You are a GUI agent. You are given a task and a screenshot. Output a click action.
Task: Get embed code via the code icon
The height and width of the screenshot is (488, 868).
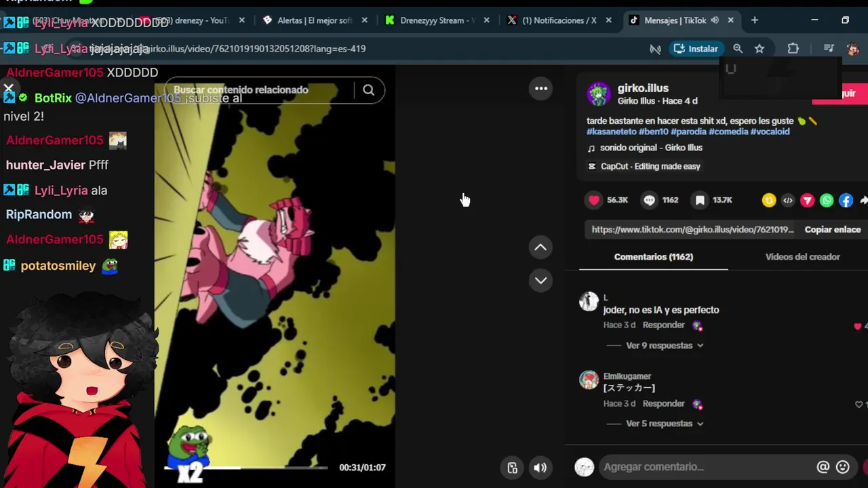click(788, 200)
